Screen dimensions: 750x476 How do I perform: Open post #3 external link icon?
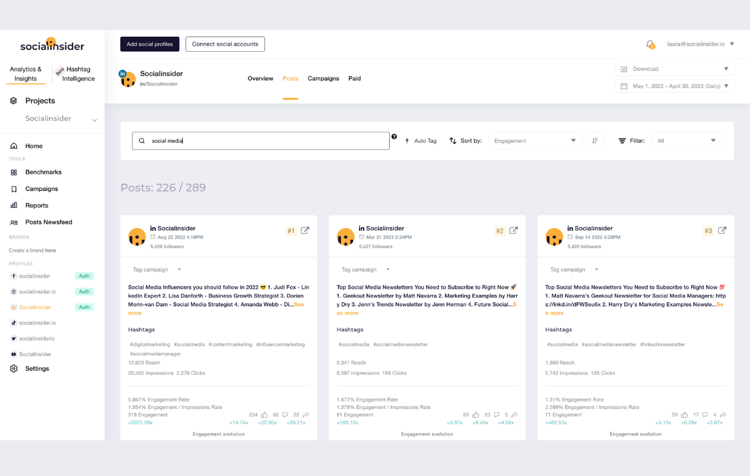coord(722,230)
